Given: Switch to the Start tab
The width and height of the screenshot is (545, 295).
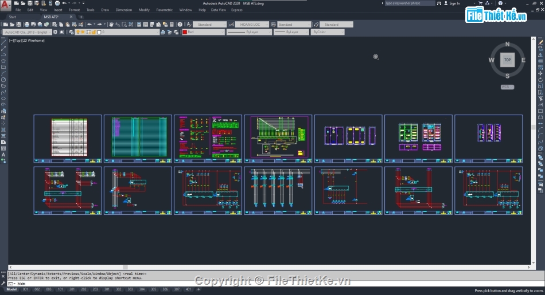Looking at the screenshot, I should pos(13,17).
